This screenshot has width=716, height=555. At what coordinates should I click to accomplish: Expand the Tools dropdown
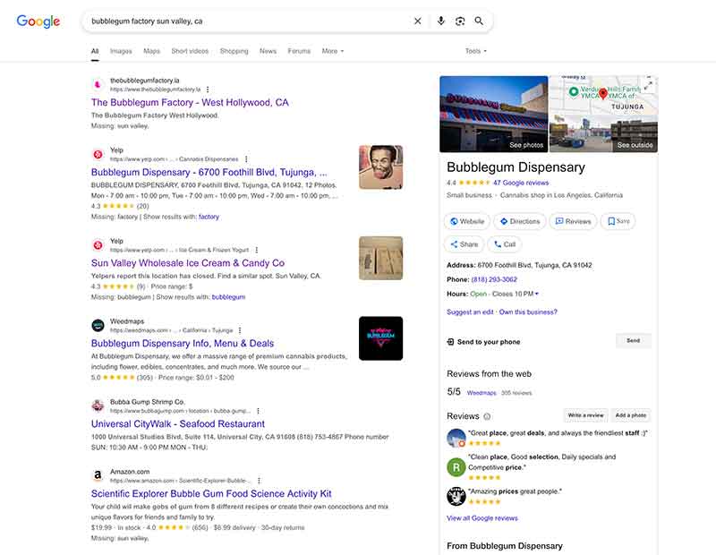point(476,51)
